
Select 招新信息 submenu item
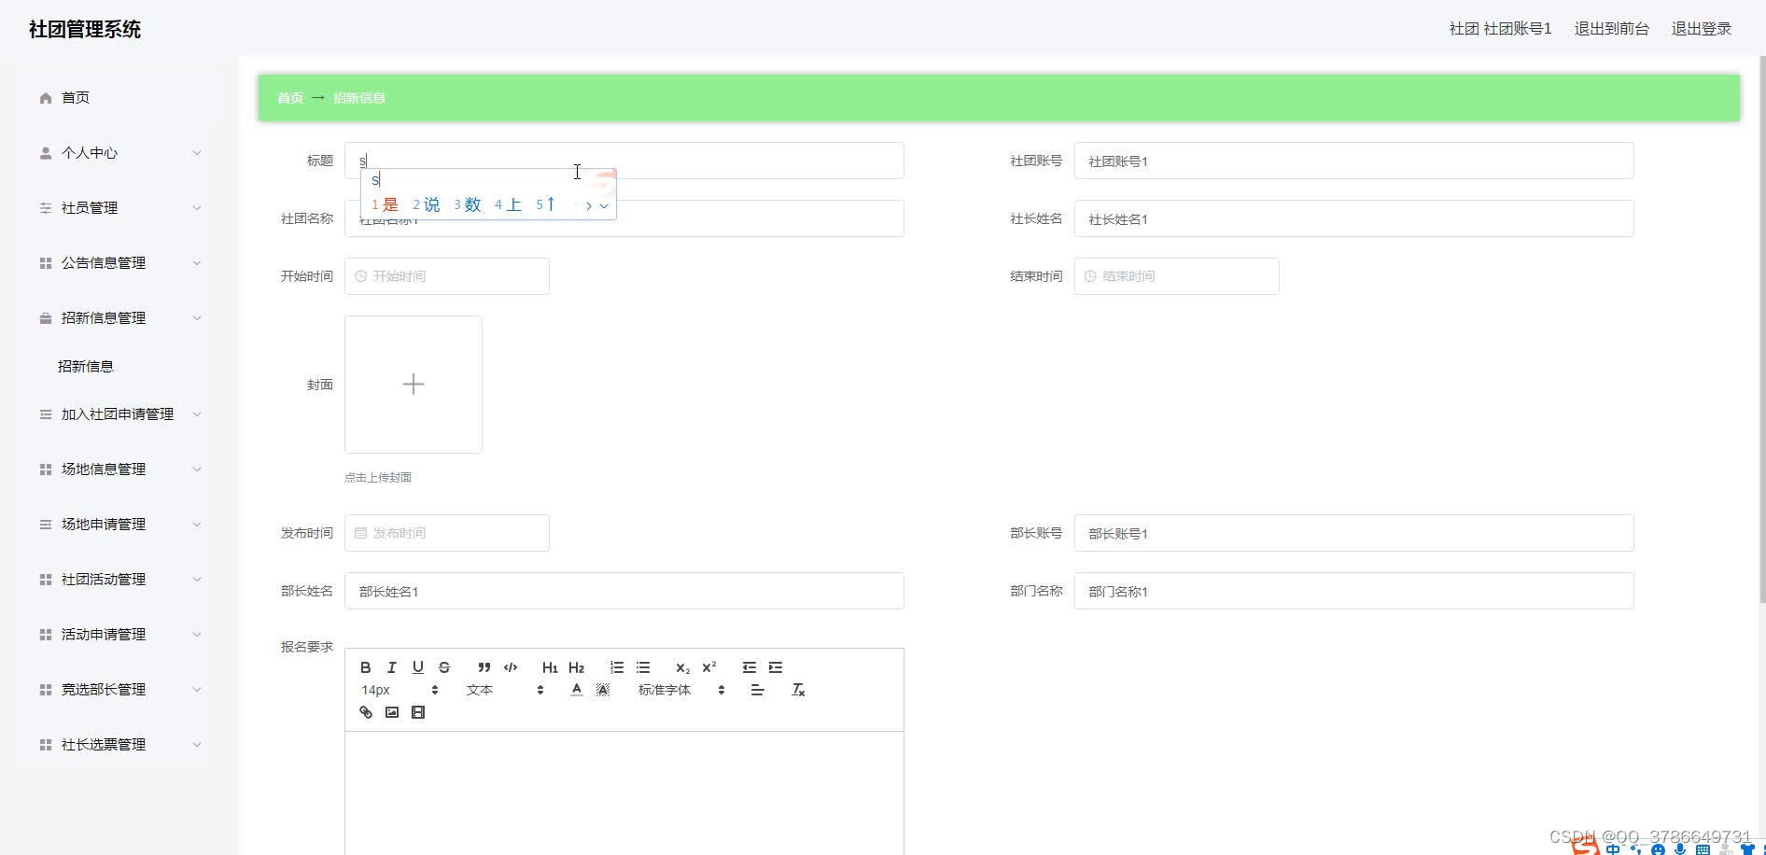[86, 366]
